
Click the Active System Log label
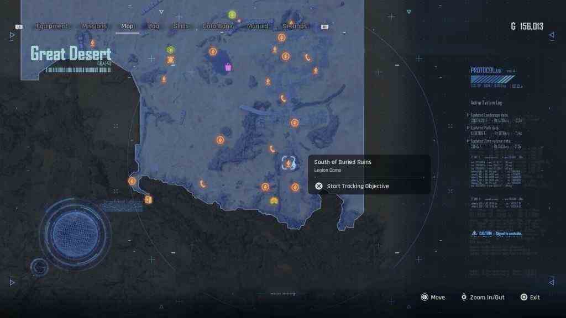[486, 103]
